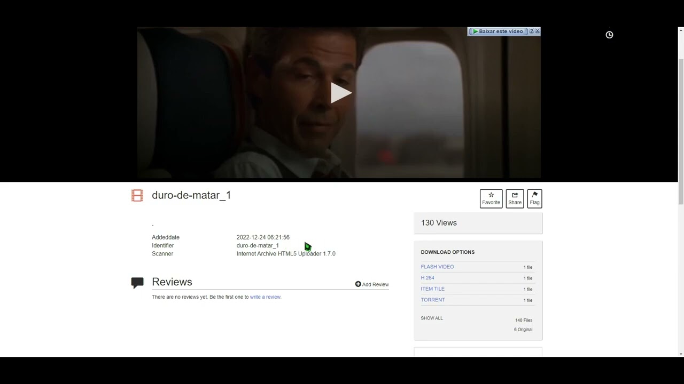This screenshot has width=684, height=384.
Task: Click the Favorite star button
Action: [491, 198]
